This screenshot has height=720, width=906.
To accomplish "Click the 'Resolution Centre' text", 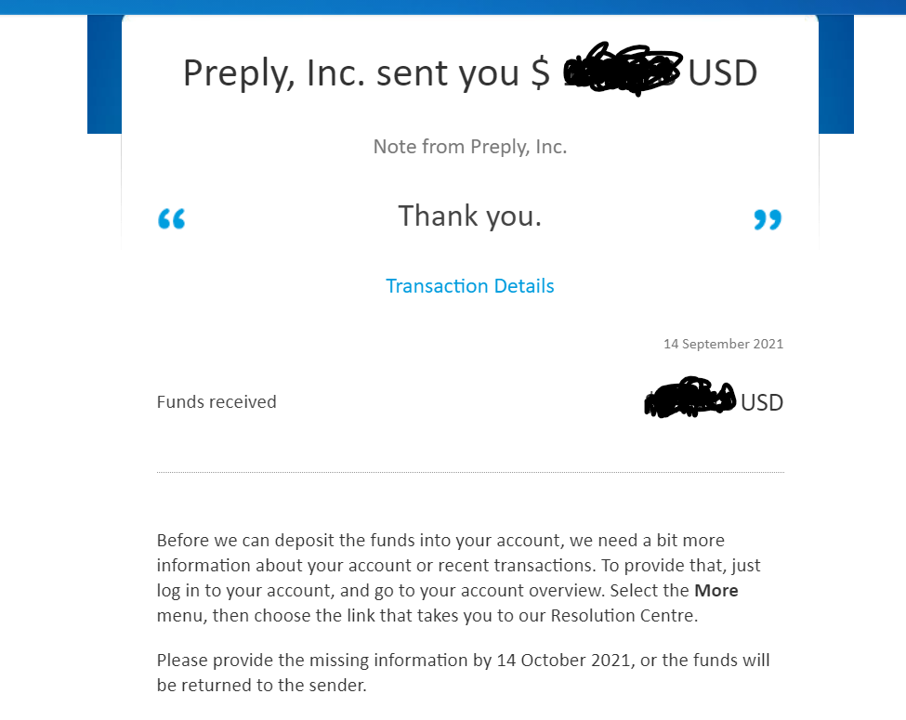I will [623, 615].
